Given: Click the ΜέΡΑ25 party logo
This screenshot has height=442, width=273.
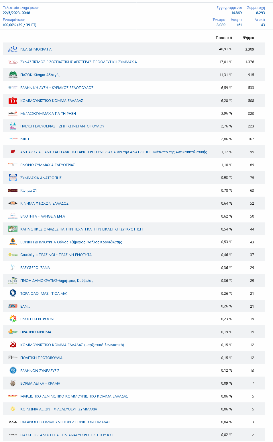Looking at the screenshot, I should pos(13,113).
